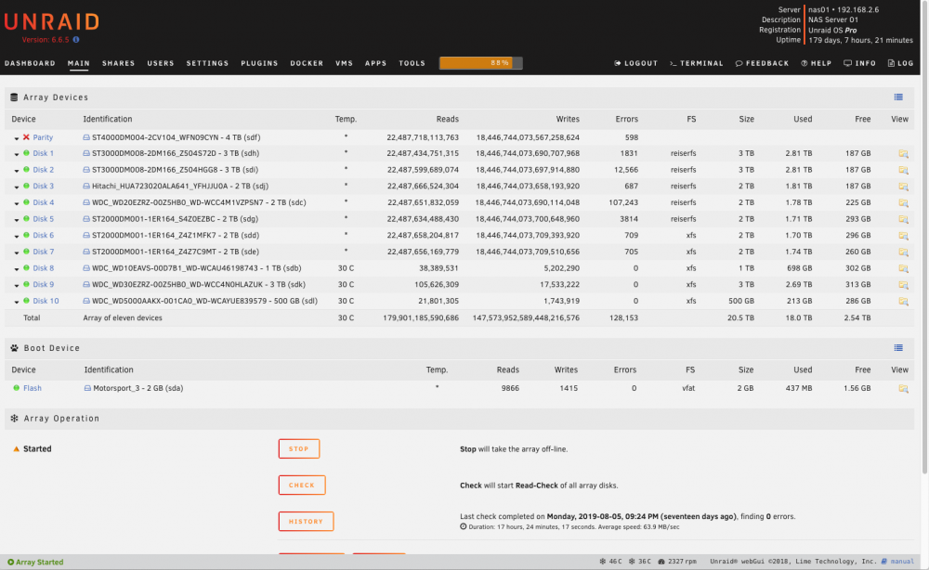
Task: Open the View folder icon for Disk 3
Action: (903, 187)
